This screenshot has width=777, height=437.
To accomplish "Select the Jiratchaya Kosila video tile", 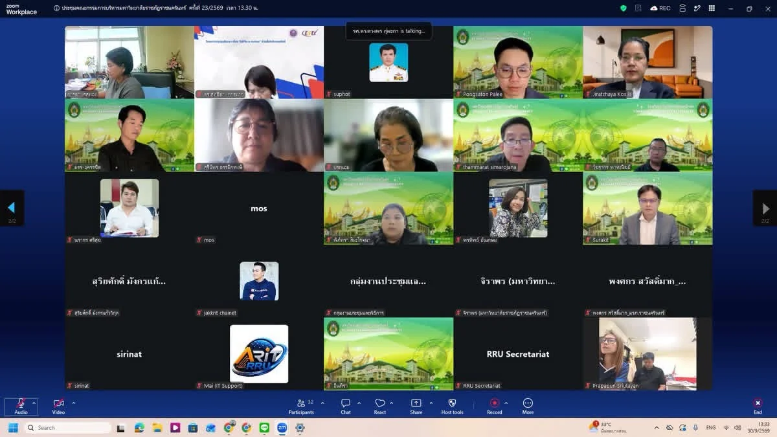I will tap(647, 62).
